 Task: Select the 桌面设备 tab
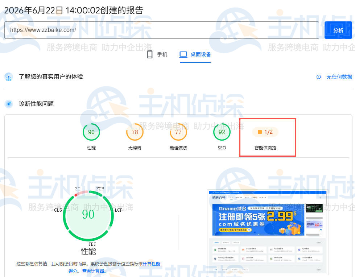point(195,54)
